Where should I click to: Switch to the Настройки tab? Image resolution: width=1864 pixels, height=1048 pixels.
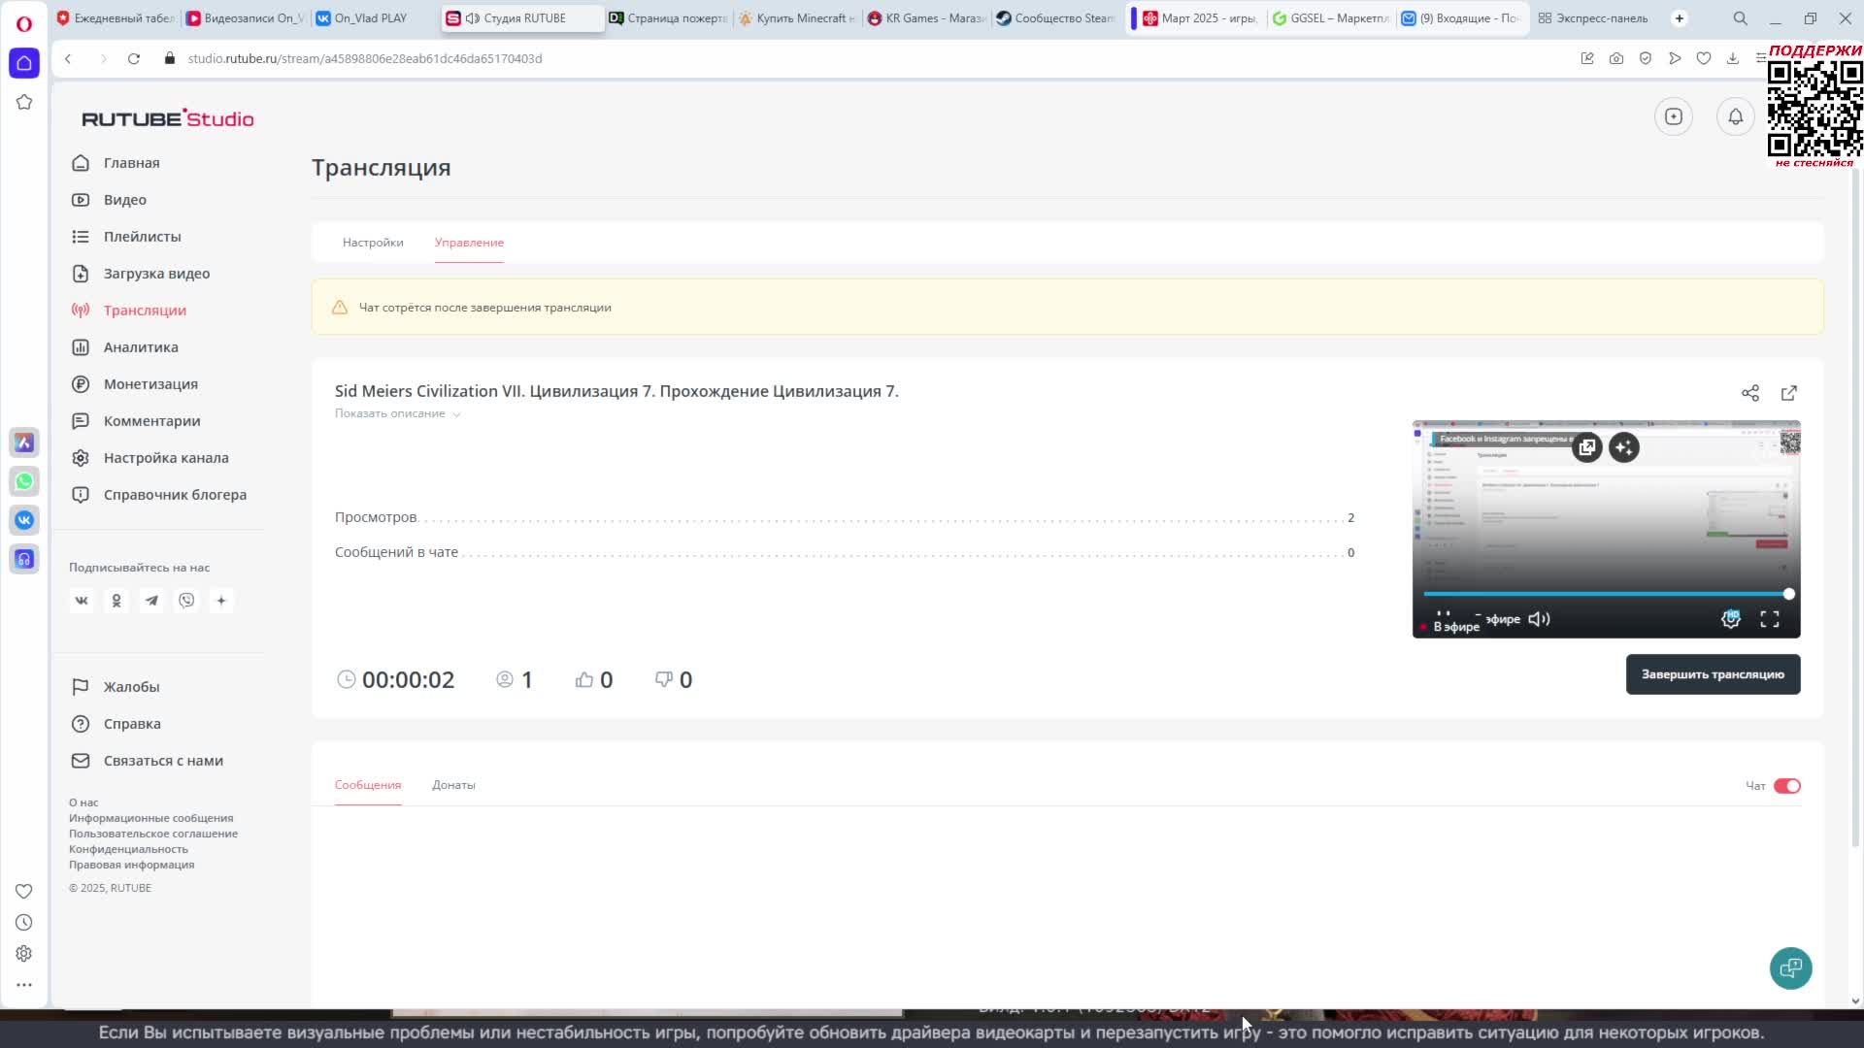[373, 243]
